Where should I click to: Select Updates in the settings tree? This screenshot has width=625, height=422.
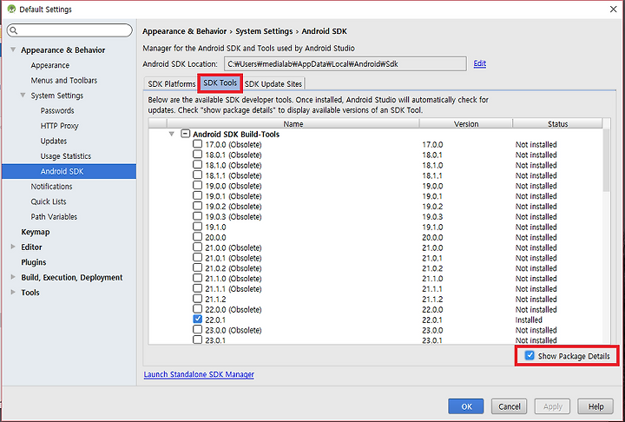click(54, 141)
